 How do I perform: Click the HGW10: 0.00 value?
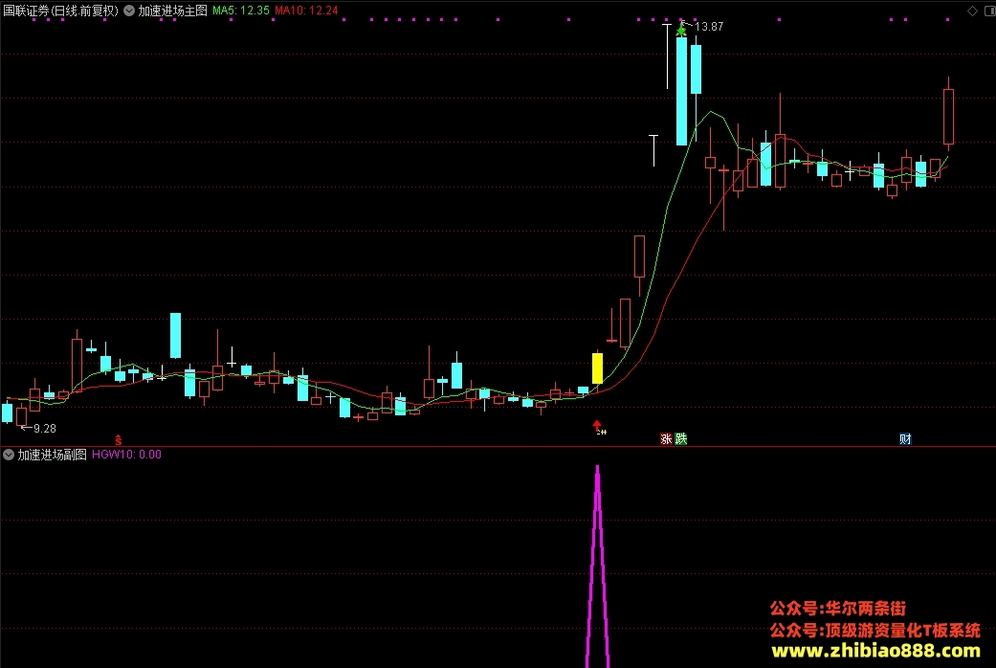tap(126, 455)
